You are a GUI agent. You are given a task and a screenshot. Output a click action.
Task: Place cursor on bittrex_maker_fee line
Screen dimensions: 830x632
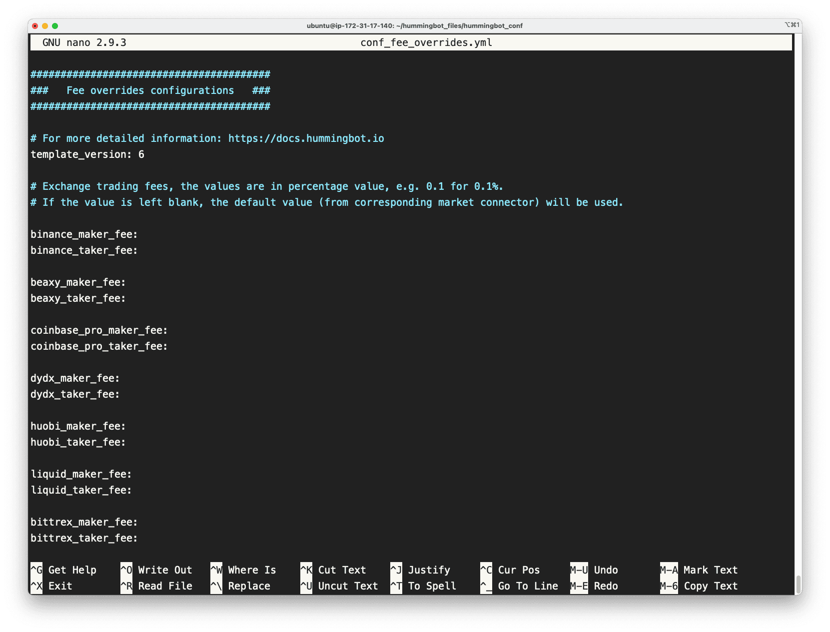point(84,522)
